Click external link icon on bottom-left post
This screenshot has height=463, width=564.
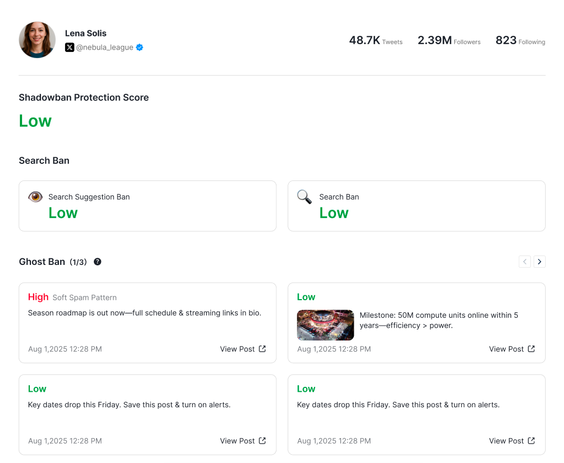pos(263,441)
